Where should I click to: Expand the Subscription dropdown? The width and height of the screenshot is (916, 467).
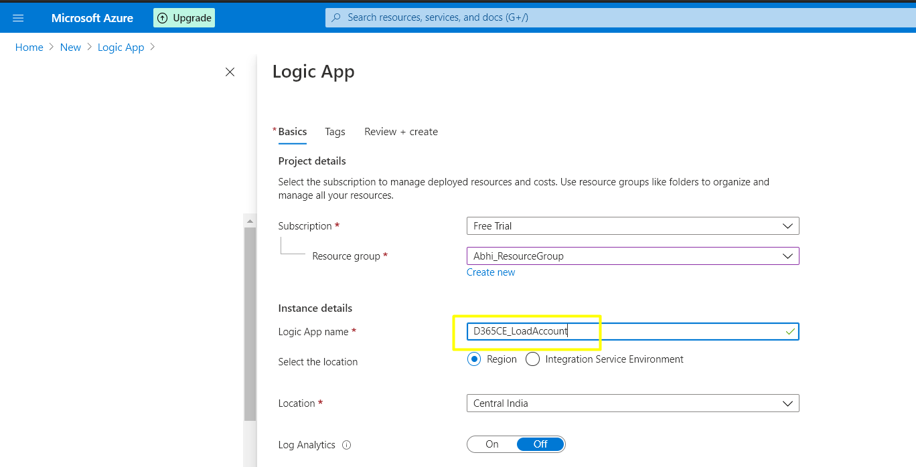click(x=632, y=226)
